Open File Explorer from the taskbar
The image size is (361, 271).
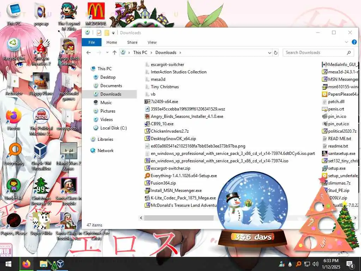pyautogui.click(x=44, y=264)
